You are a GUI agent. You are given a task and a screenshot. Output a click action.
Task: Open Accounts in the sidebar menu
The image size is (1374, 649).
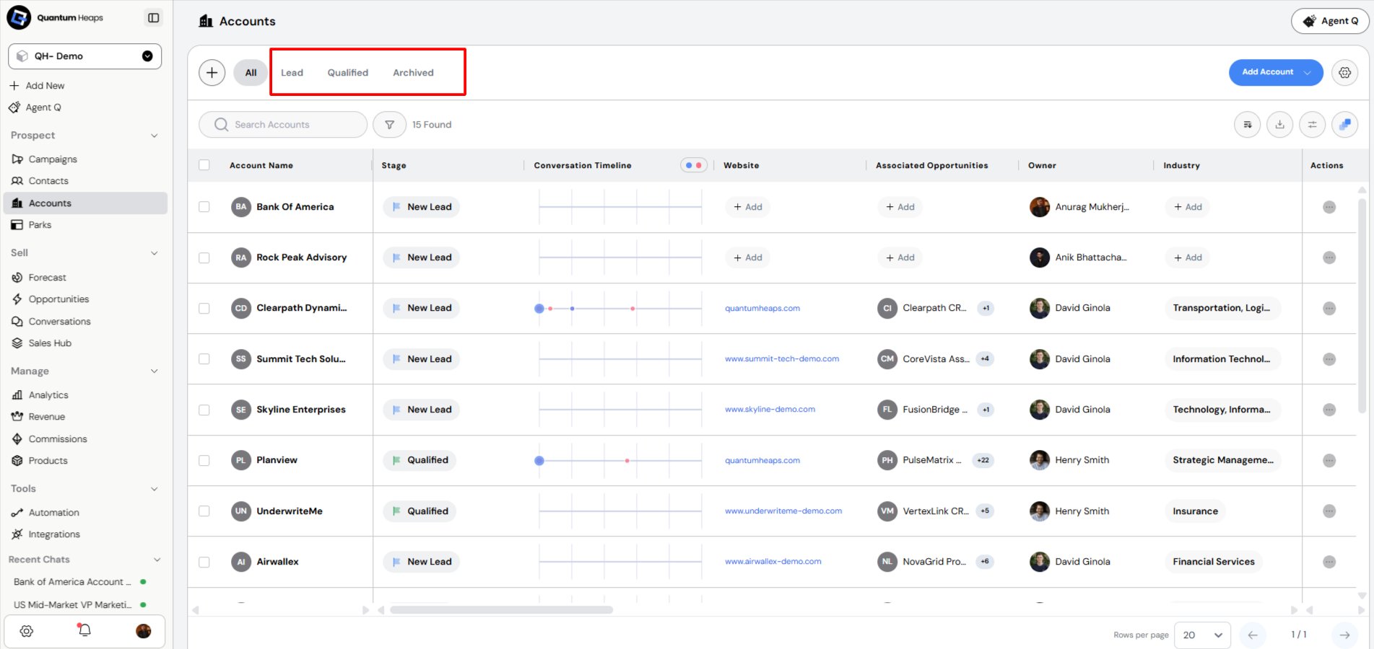coord(85,203)
